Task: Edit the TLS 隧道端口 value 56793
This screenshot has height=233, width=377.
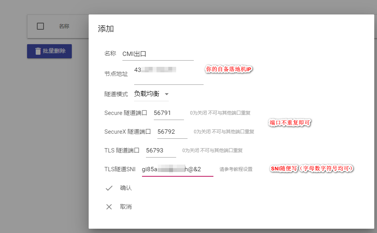Action: pos(161,151)
